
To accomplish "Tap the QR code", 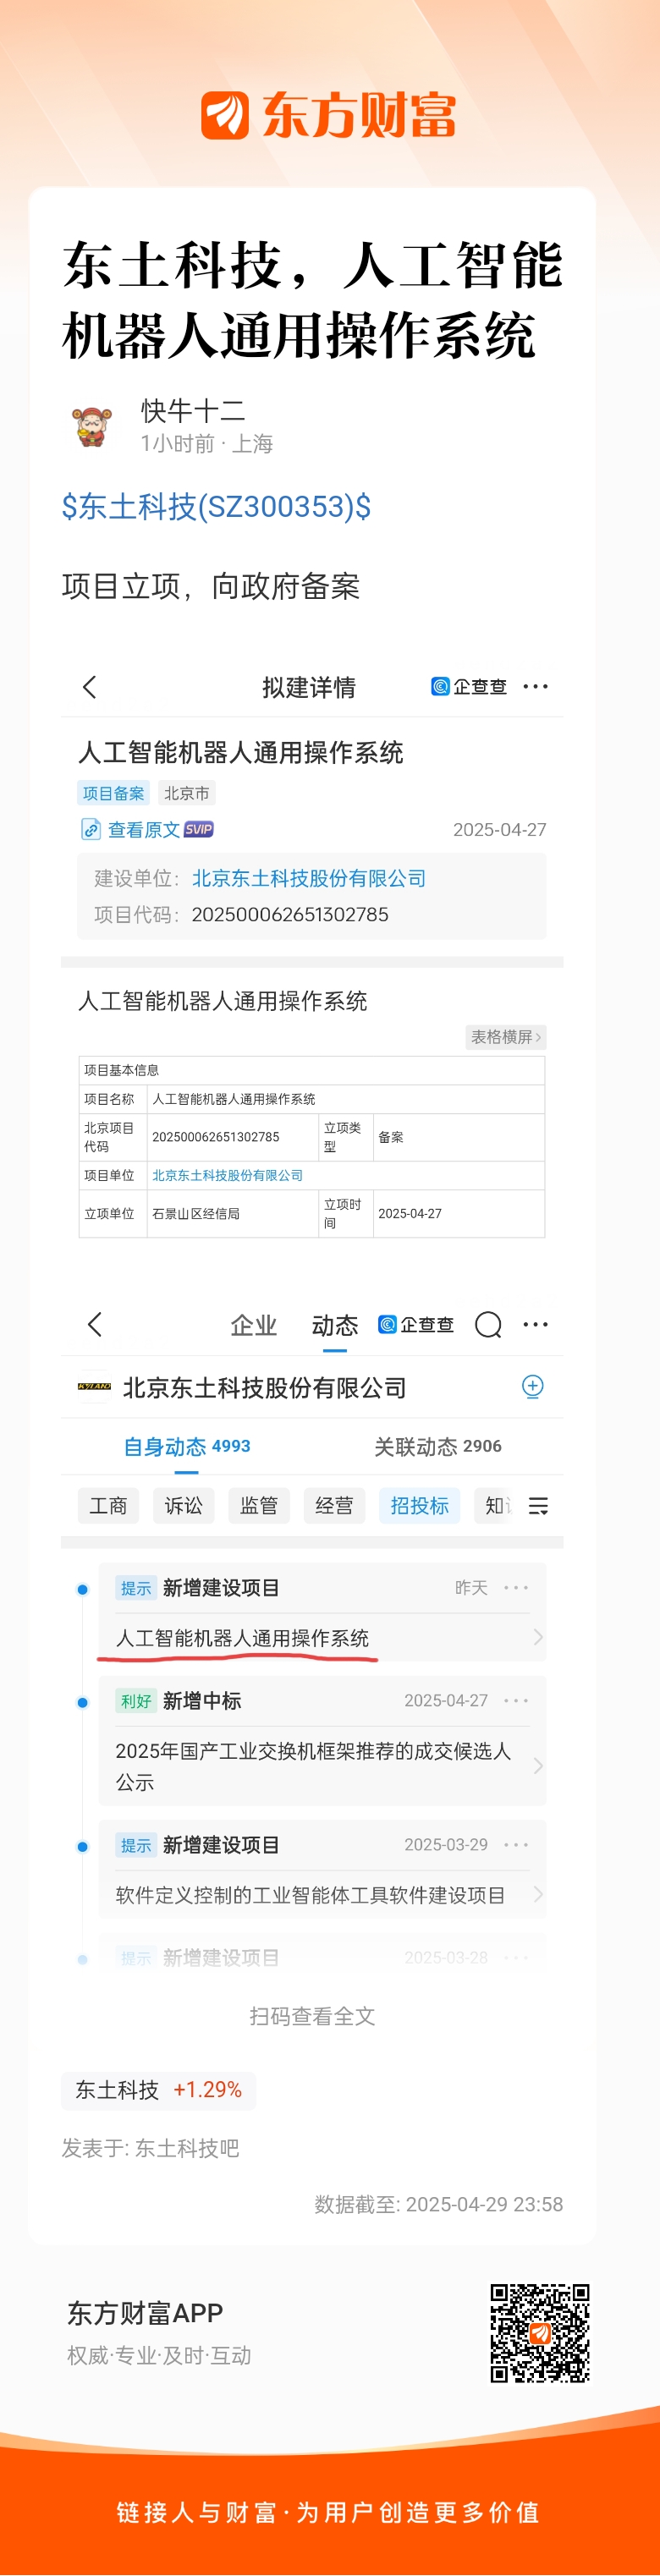I will [540, 2333].
